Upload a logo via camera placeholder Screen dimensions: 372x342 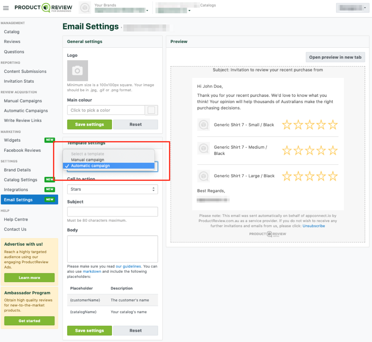[x=77, y=71]
